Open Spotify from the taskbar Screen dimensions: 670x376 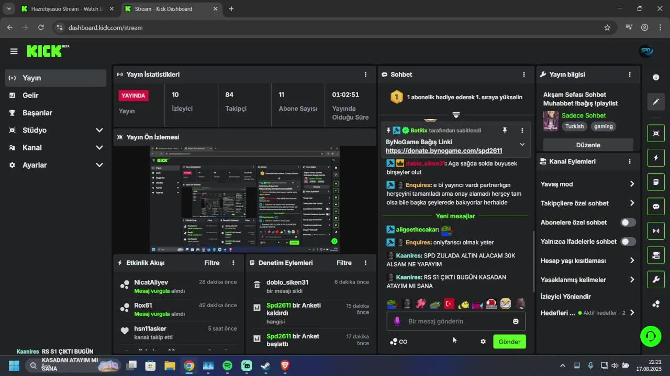click(x=227, y=366)
